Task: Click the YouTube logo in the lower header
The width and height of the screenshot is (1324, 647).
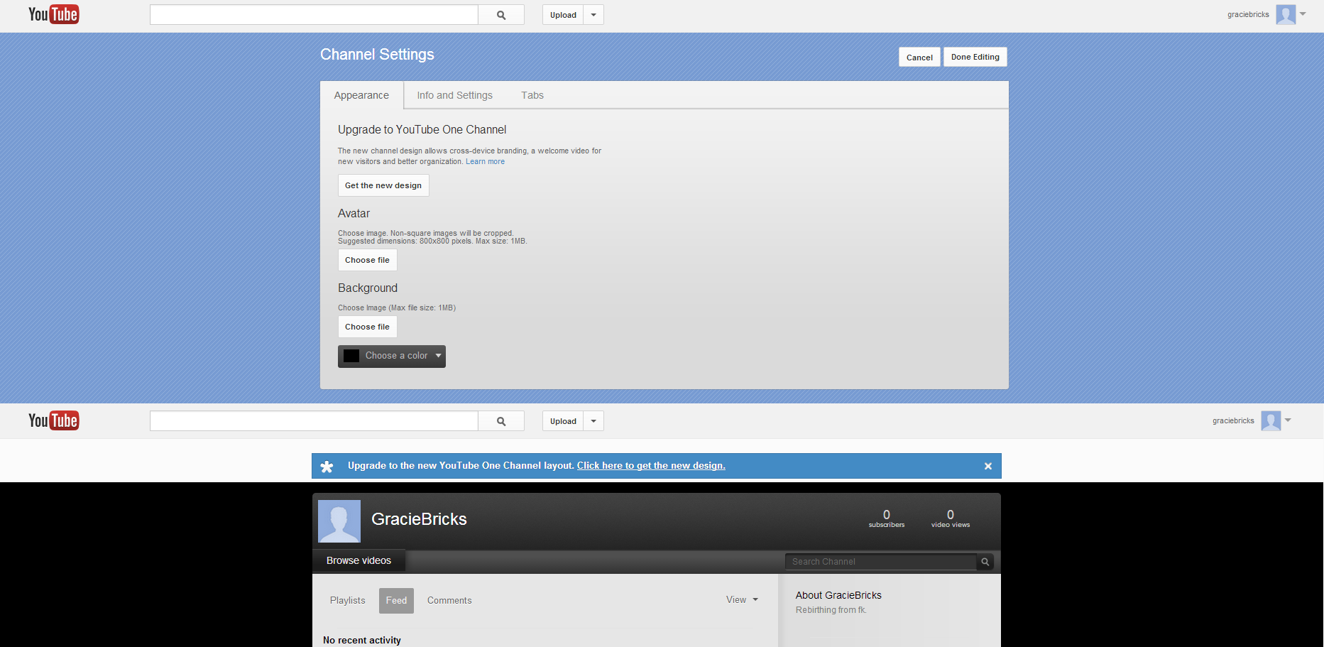Action: click(54, 420)
